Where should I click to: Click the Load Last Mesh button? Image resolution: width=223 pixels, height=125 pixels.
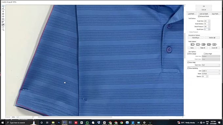[204, 14]
